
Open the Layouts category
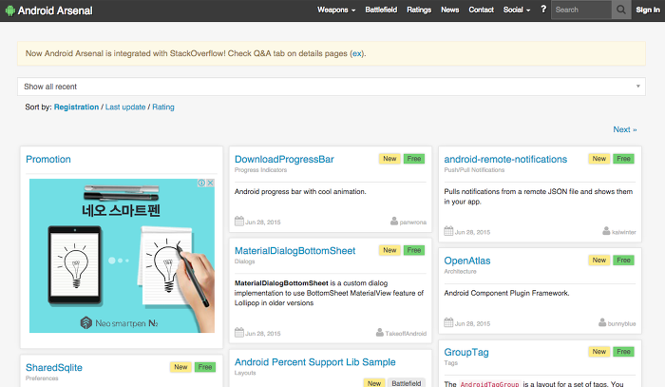245,373
